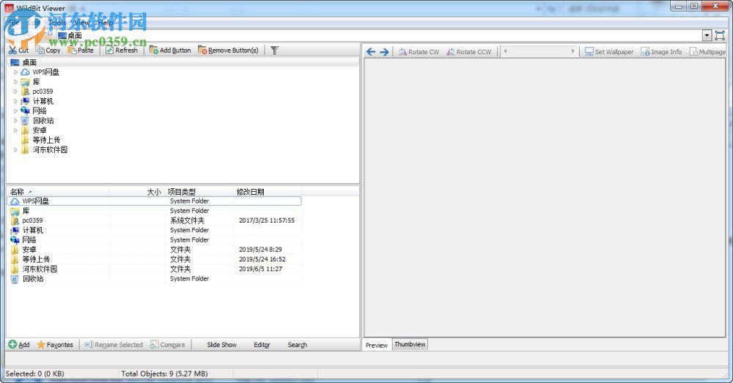
Task: Expand the 库 tree node
Action: [15, 82]
